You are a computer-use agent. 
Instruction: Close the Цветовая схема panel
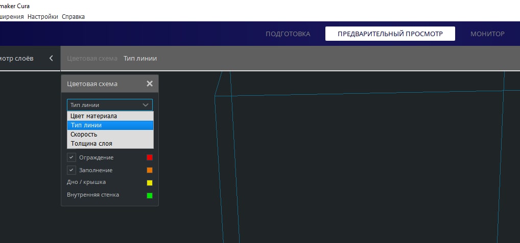[150, 84]
